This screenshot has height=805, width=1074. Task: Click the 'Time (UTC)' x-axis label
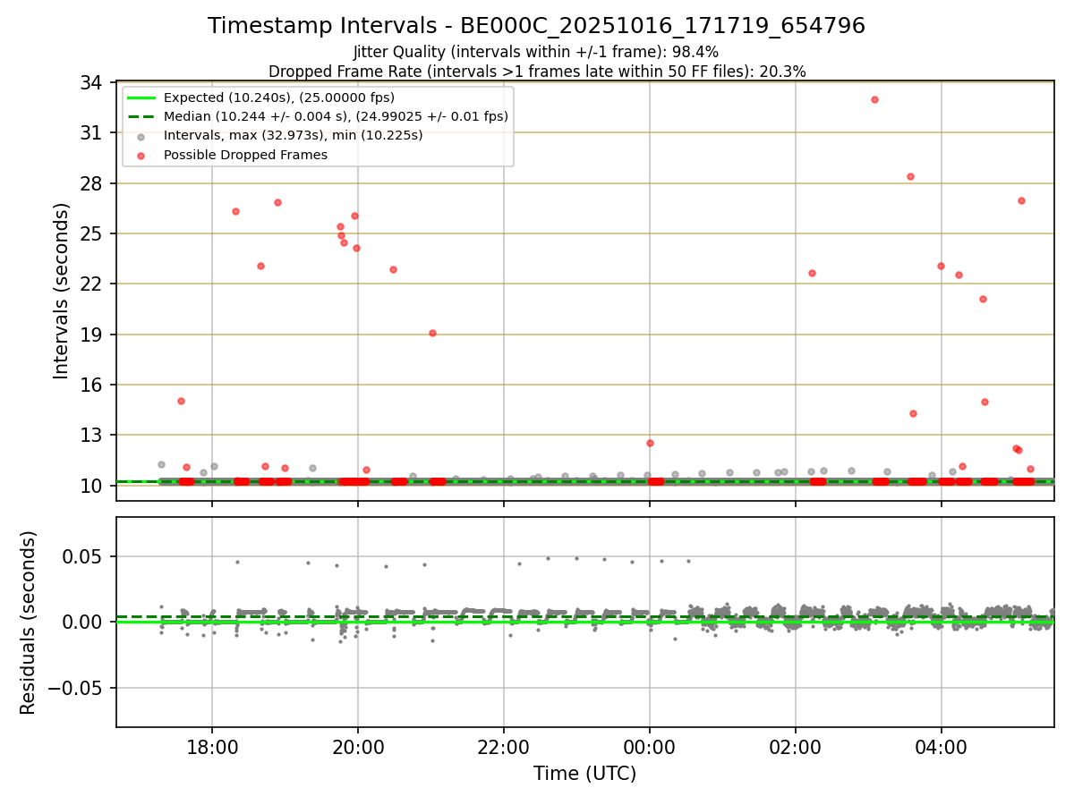585,774
